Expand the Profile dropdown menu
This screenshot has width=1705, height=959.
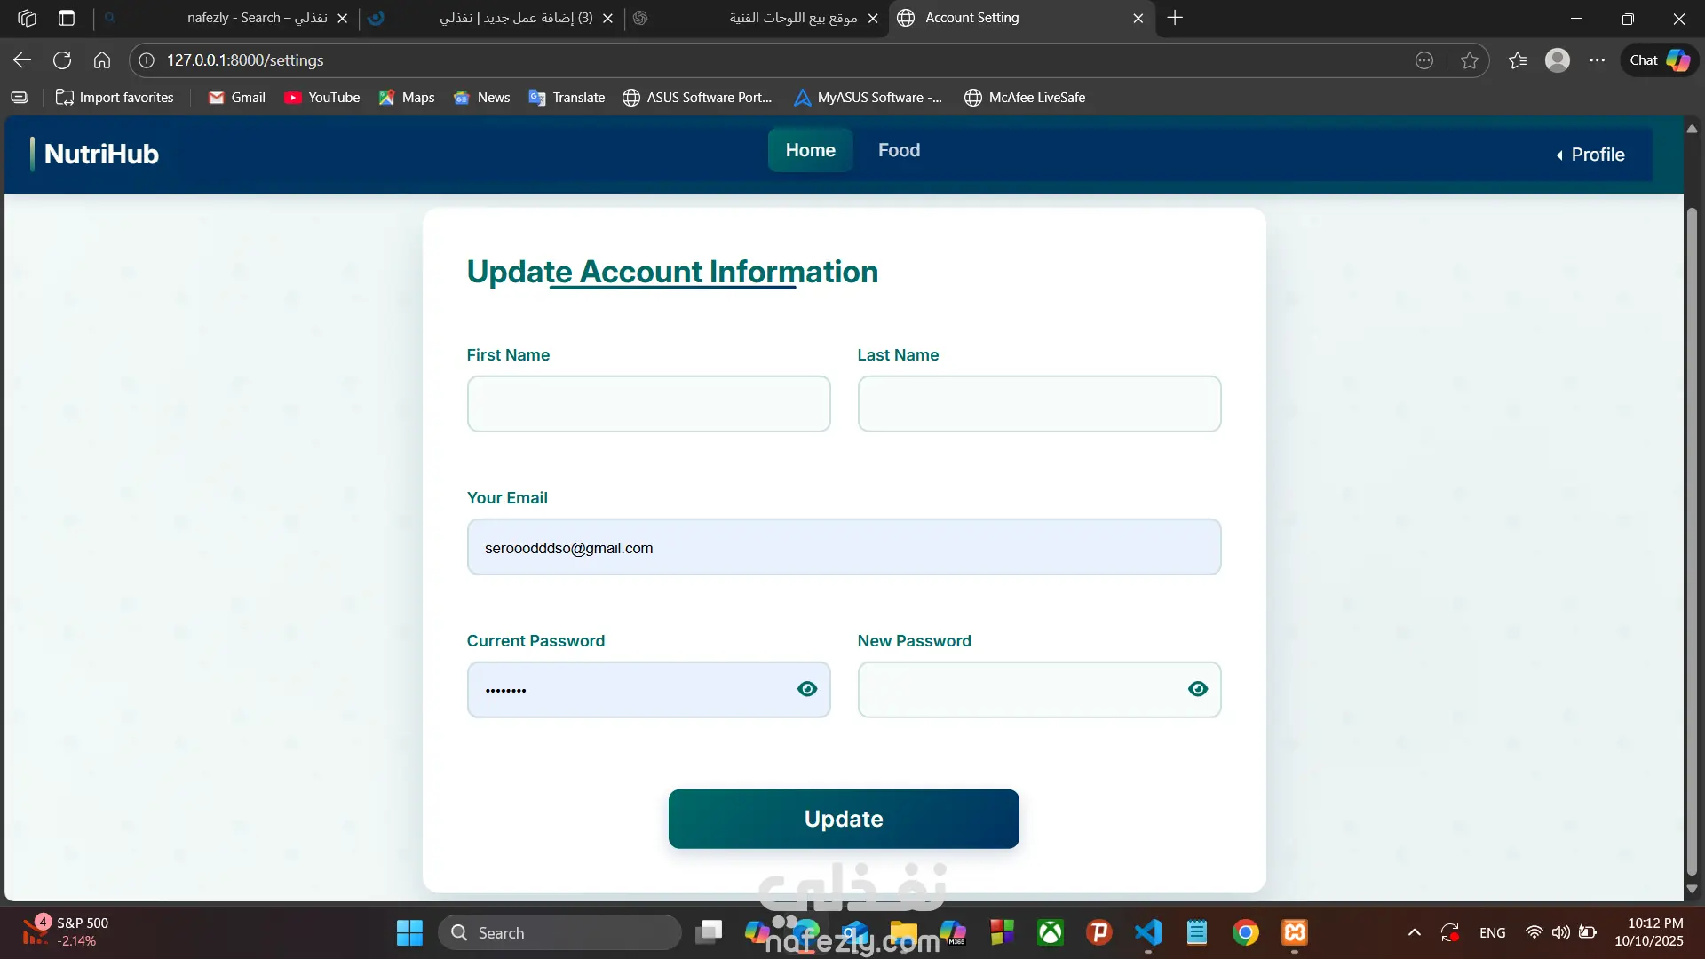[1590, 155]
